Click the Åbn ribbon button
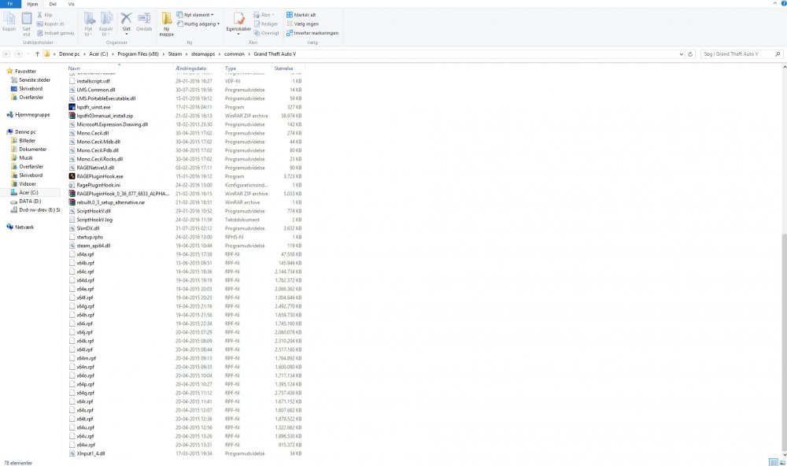The height and width of the screenshot is (466, 787). pos(265,14)
